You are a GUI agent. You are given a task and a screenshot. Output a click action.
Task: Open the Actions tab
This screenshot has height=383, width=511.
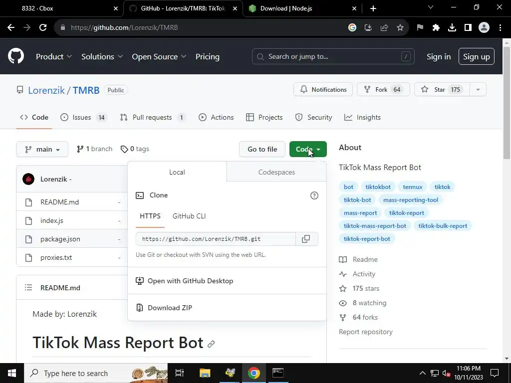pos(216,117)
